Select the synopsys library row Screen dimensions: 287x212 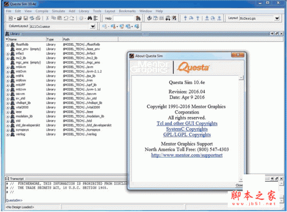coord(22,130)
